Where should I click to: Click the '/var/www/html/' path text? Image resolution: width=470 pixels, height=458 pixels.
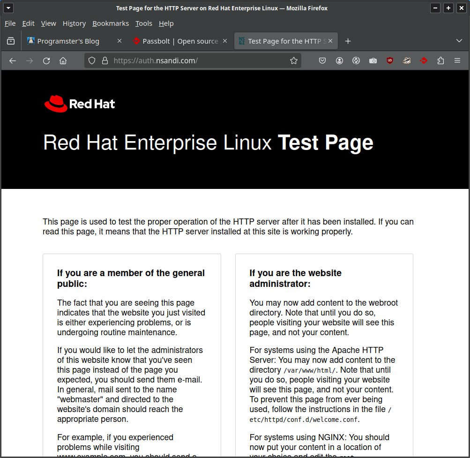(310, 370)
